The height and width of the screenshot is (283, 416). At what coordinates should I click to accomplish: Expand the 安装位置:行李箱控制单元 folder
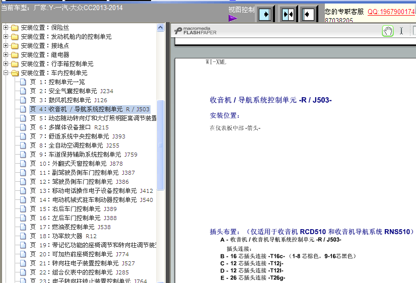[x=6, y=63]
